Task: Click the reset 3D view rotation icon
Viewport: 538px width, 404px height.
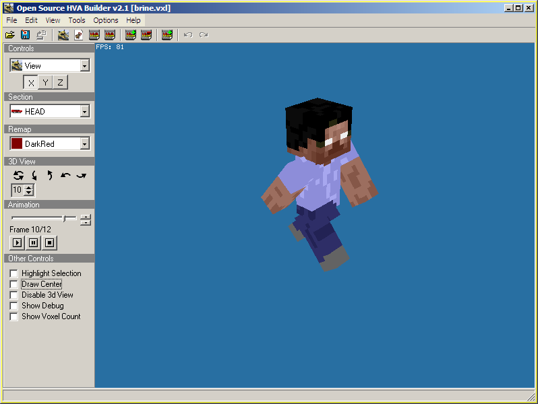Action: pyautogui.click(x=18, y=176)
